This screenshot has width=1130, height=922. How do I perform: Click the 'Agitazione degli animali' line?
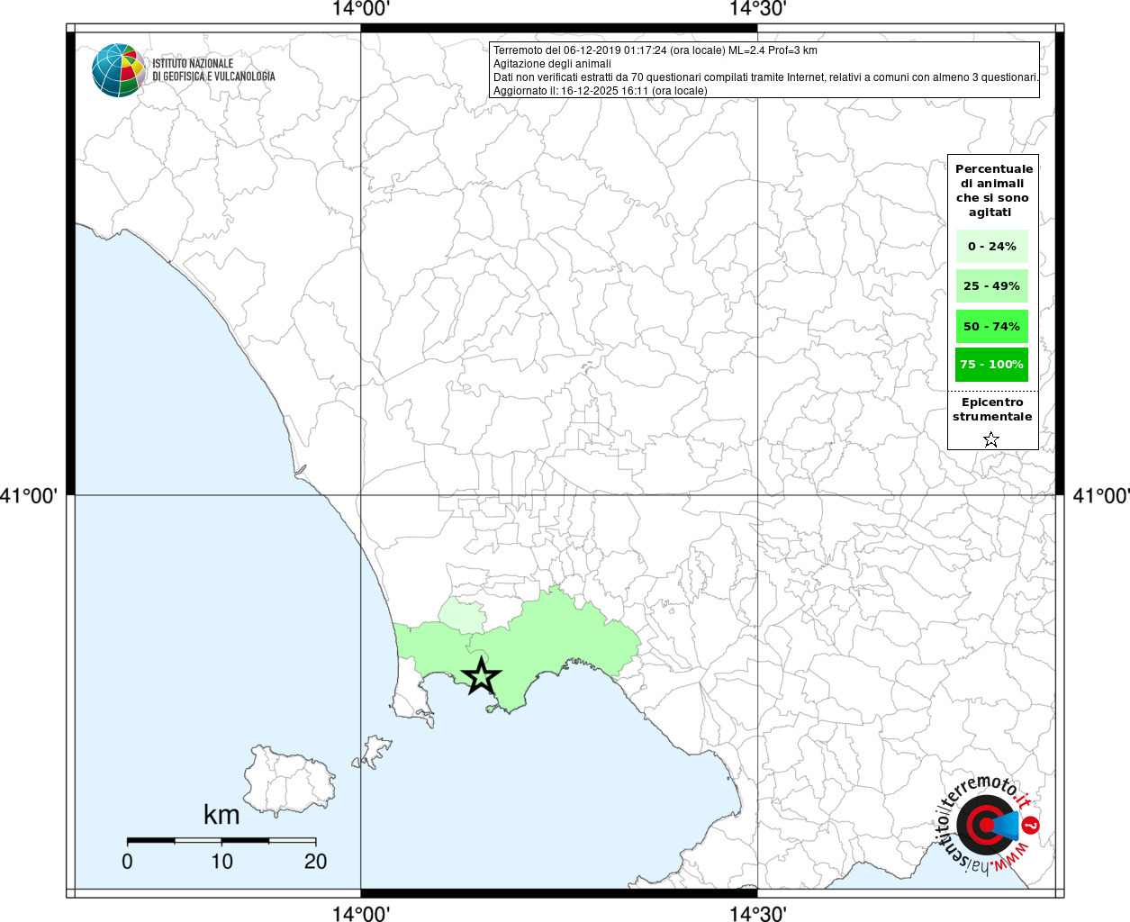point(552,64)
